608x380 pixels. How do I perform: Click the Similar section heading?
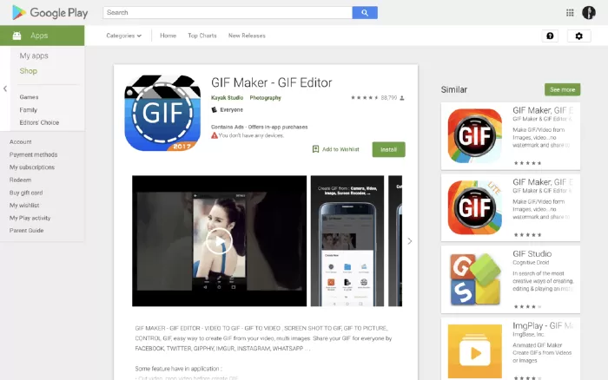(x=453, y=89)
